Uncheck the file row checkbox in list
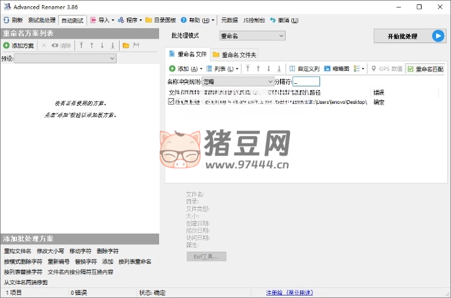The width and height of the screenshot is (451, 298). (171, 101)
